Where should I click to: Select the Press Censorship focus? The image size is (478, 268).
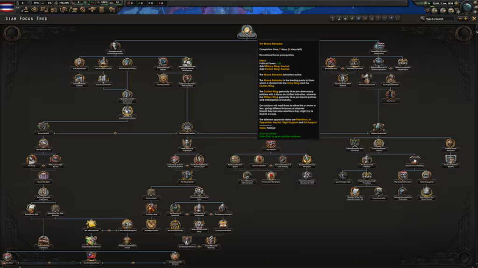(378, 193)
